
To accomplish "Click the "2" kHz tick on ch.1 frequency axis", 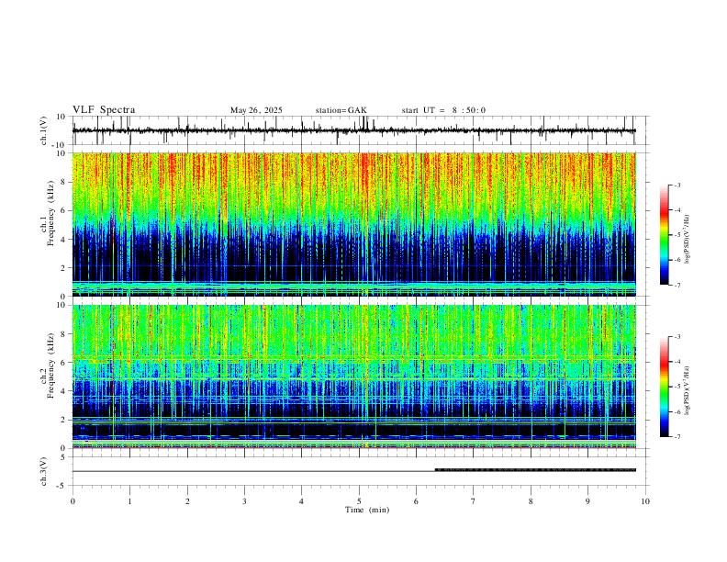I will [63, 268].
